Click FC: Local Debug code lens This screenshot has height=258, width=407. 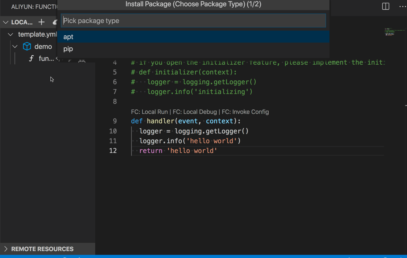(x=195, y=112)
